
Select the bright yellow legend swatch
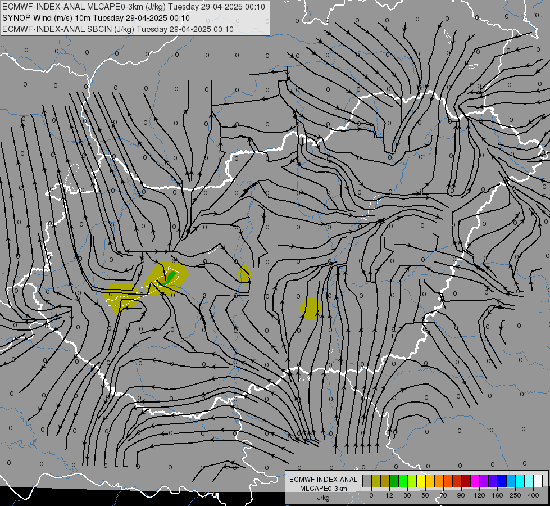(x=421, y=481)
